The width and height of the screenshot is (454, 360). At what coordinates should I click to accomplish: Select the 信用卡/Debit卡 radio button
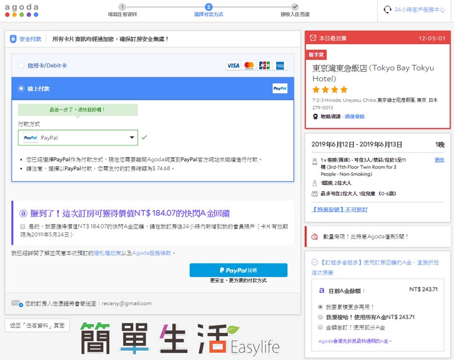pos(21,65)
